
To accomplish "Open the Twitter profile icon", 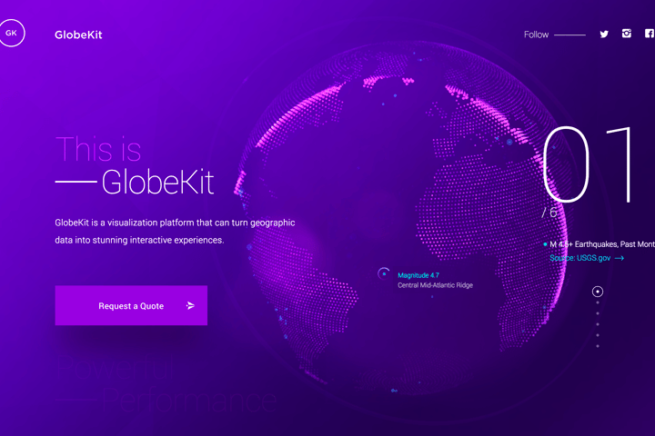I will click(604, 35).
